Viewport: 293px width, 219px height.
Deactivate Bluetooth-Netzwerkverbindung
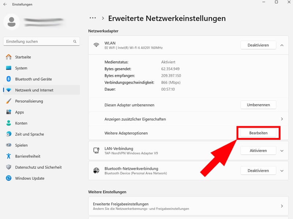[258, 171]
